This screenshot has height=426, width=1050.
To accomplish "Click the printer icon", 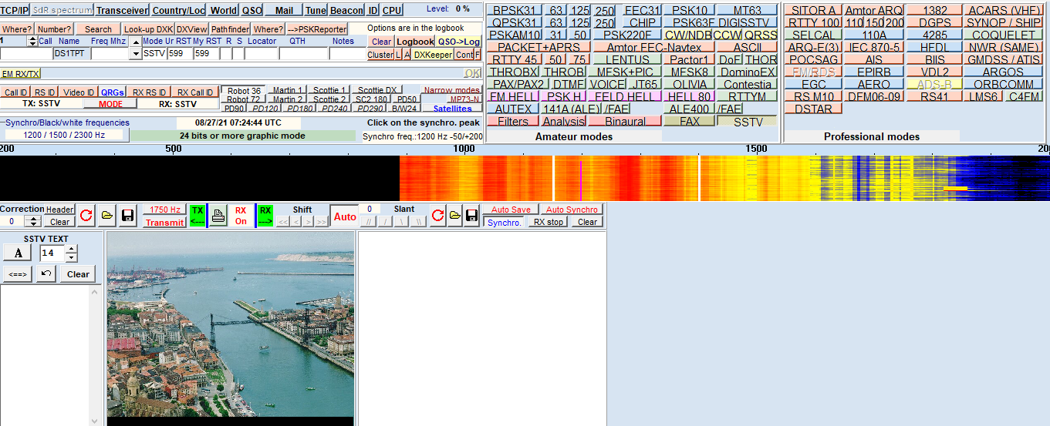I will coord(219,216).
